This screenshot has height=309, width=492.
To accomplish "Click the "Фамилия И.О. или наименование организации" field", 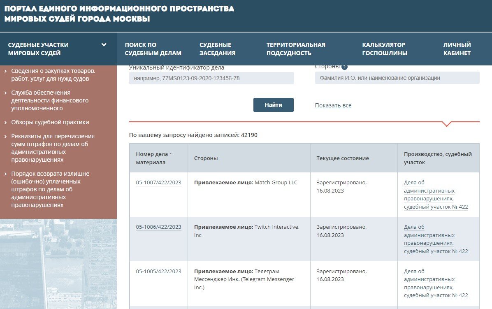I will 397,78.
